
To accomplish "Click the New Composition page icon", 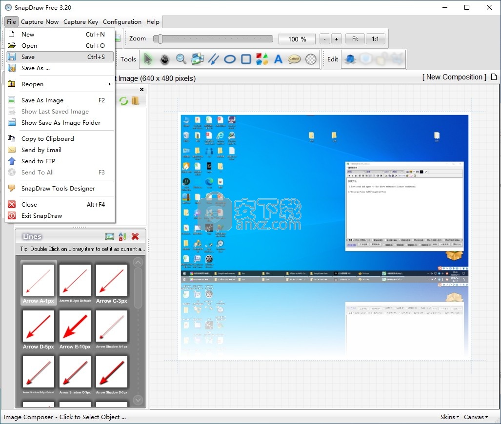I will (x=494, y=77).
